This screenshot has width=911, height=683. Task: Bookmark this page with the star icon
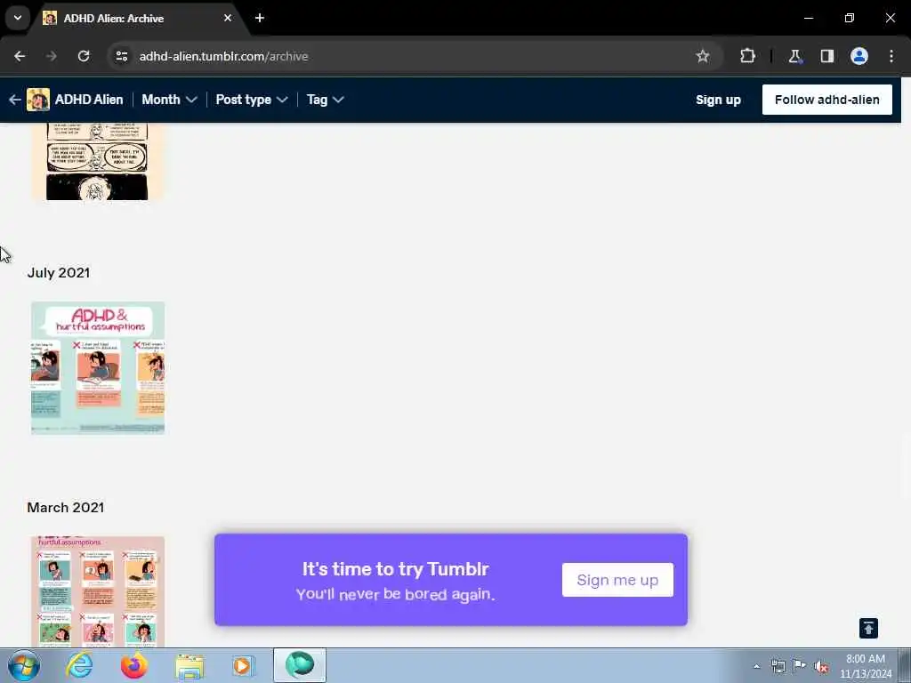pos(703,56)
